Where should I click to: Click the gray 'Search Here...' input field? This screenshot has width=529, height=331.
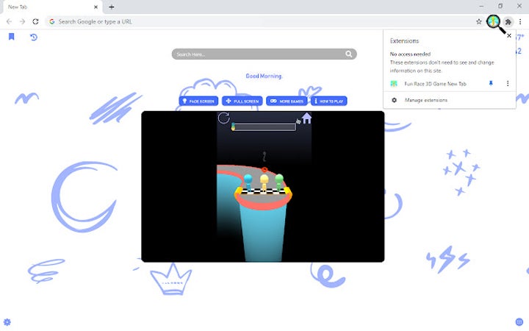click(257, 54)
